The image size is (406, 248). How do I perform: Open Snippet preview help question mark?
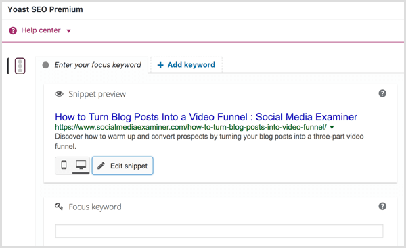(382, 93)
